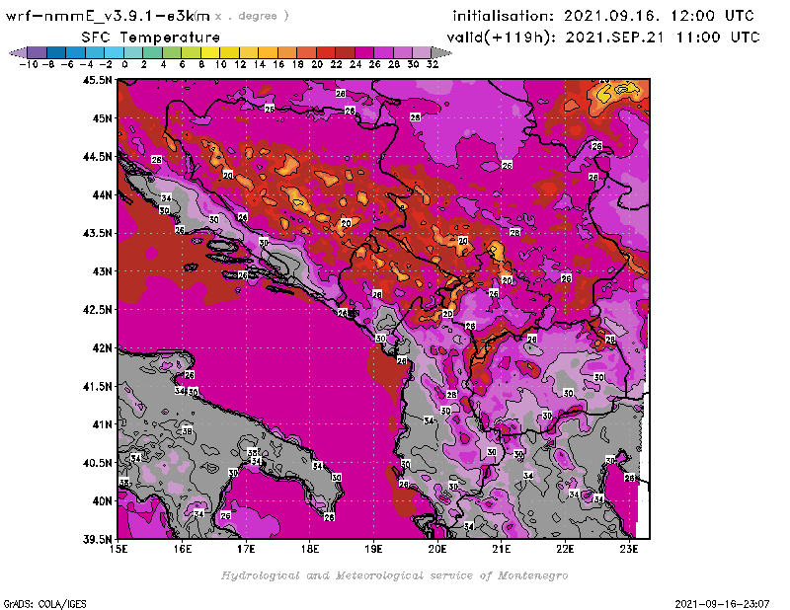The height and width of the screenshot is (610, 790).
Task: Click the '45N' latitude label
Action: tap(103, 117)
